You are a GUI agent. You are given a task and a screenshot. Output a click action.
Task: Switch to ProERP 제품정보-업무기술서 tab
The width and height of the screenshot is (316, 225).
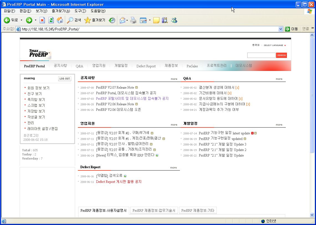click(x=154, y=211)
